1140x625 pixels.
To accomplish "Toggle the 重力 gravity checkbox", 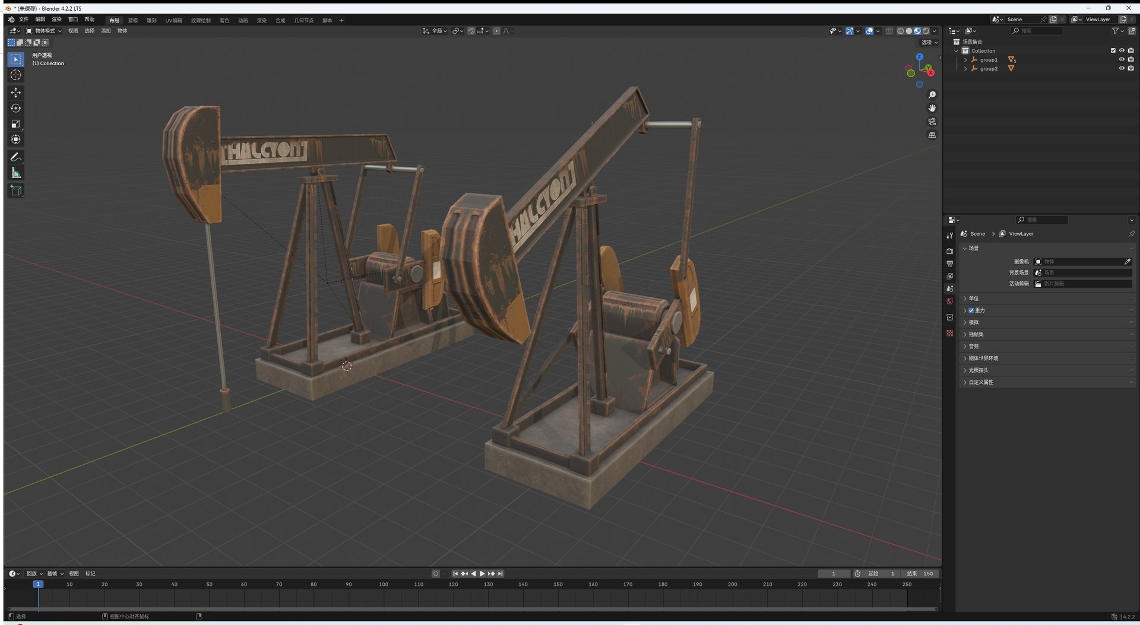I will coord(971,310).
